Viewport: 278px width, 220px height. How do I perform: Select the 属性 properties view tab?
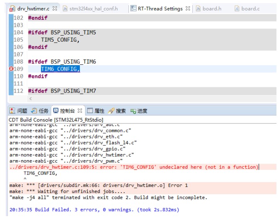[96, 111]
